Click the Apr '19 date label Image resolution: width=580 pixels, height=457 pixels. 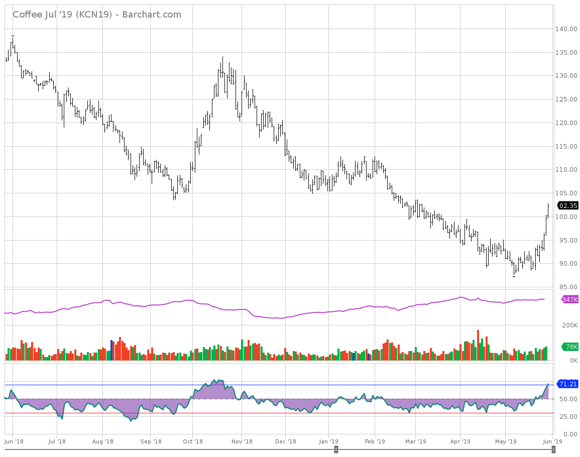click(x=460, y=441)
